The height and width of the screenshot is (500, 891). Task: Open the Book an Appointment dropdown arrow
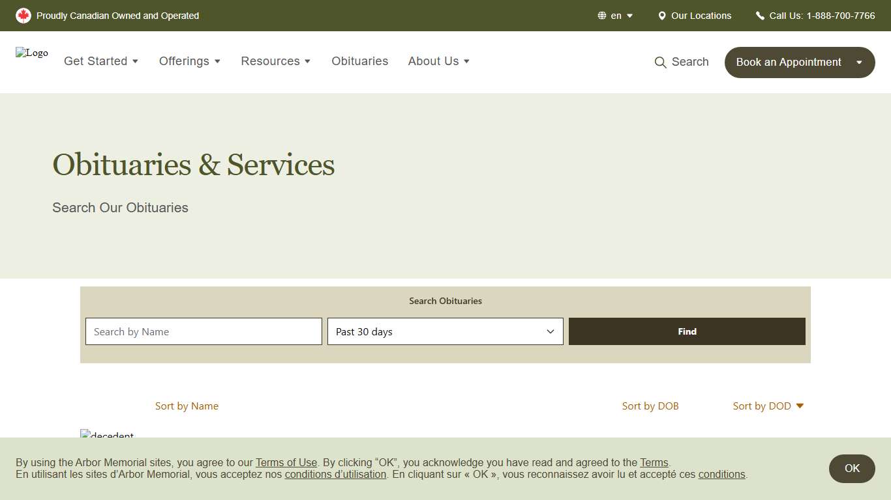click(x=859, y=62)
